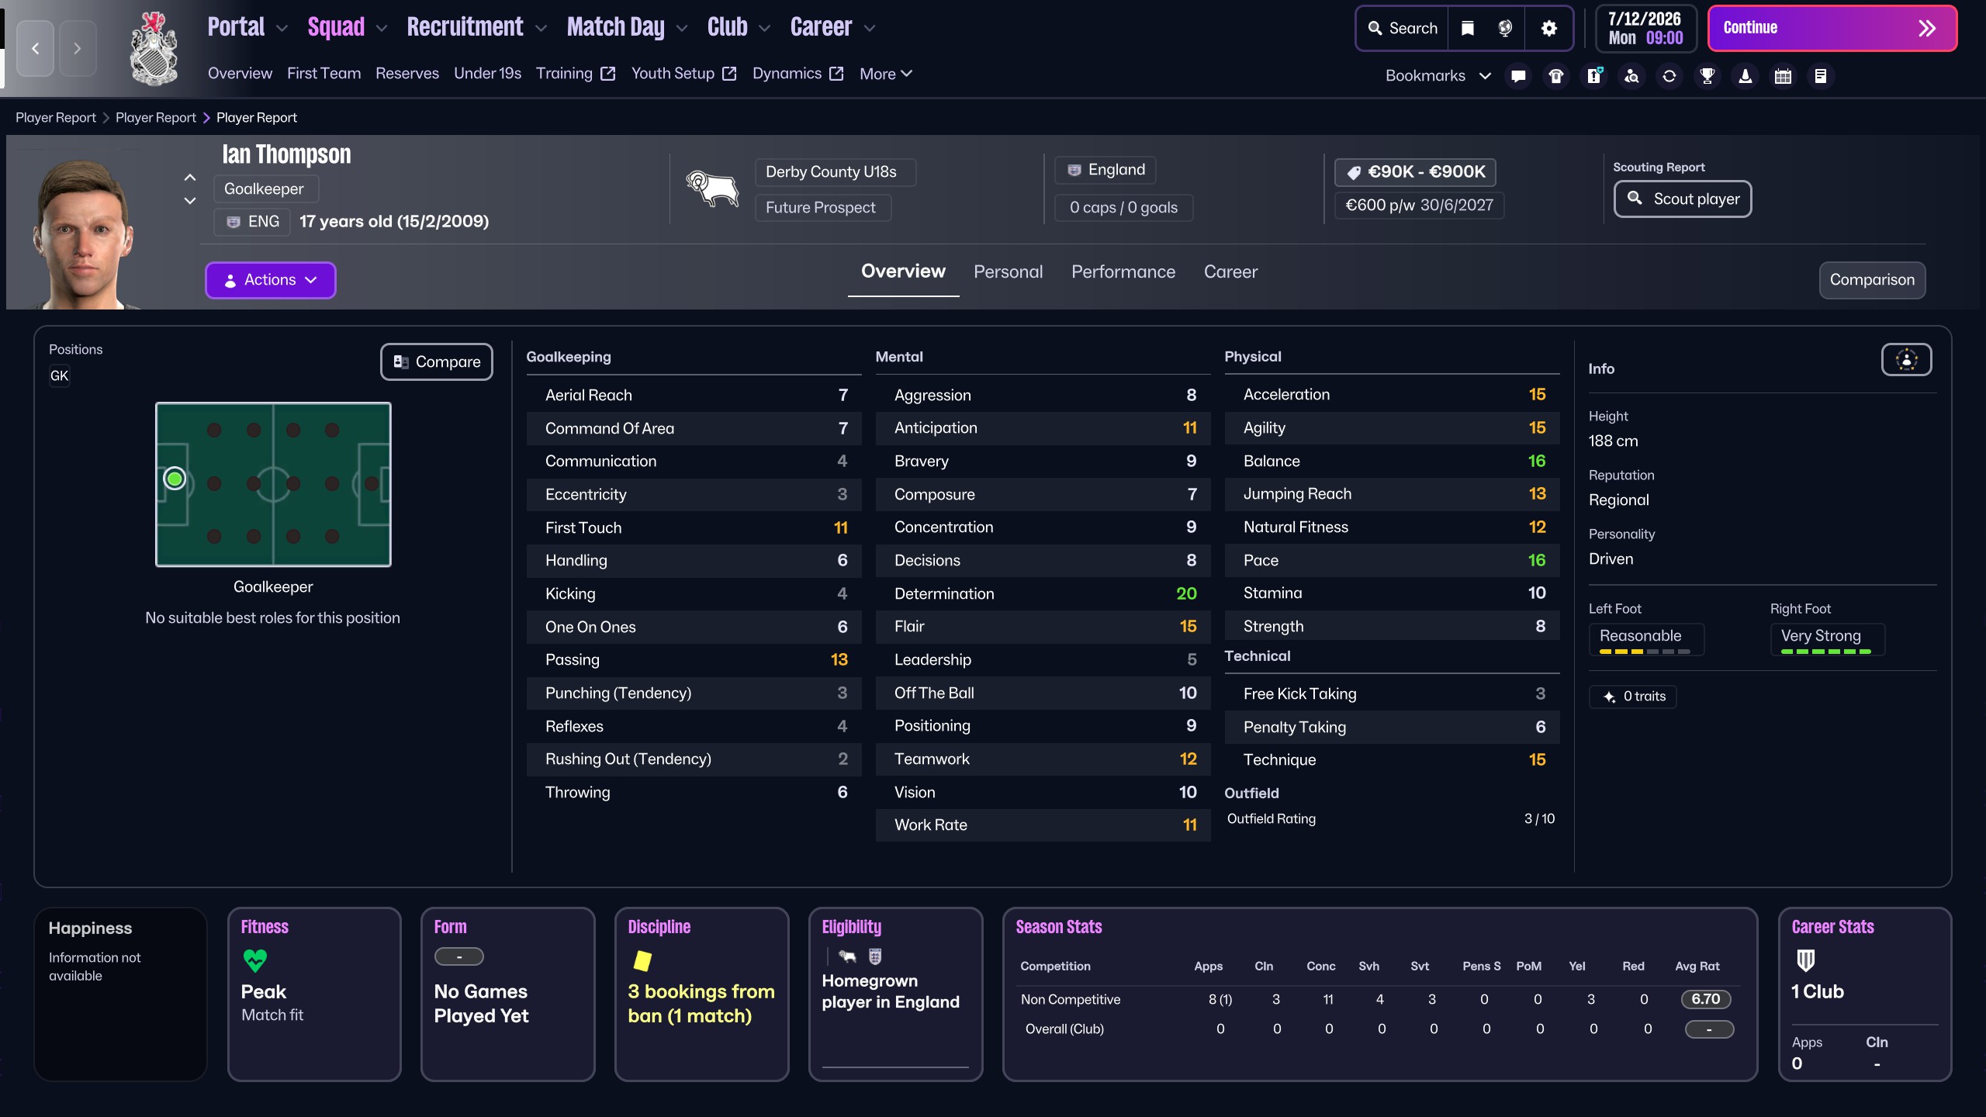1986x1117 pixels.
Task: Open the inbox messages speech-bubble shortcut
Action: (1518, 76)
